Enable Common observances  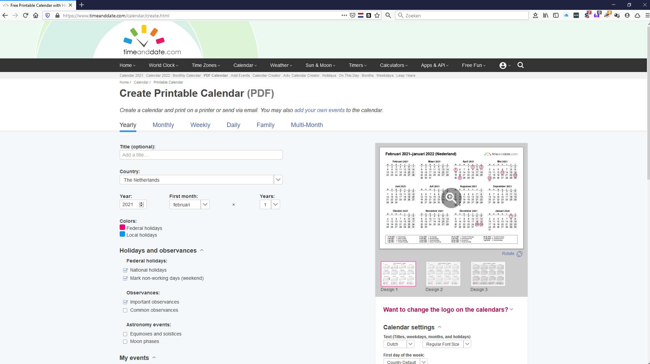pos(125,310)
